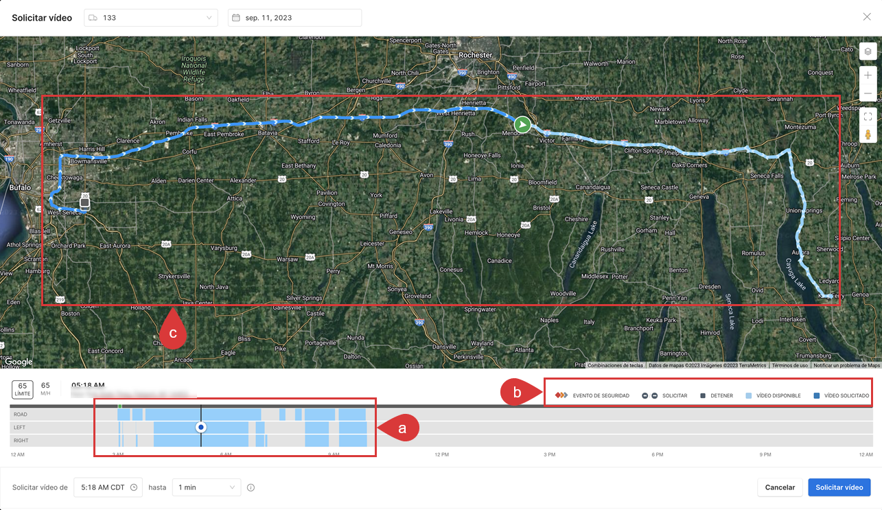Click the 65 LÍMITE speed limit badge
The image size is (882, 510).
pos(23,389)
